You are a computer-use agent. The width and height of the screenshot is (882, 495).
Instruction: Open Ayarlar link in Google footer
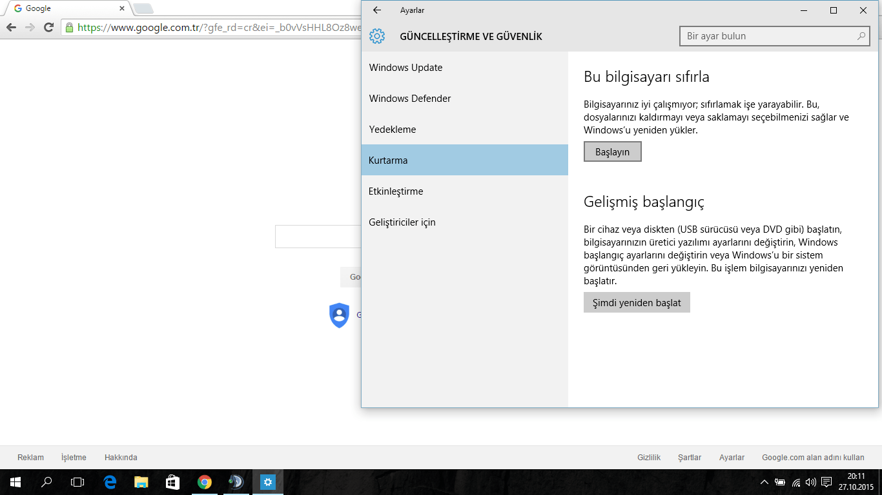[732, 458]
